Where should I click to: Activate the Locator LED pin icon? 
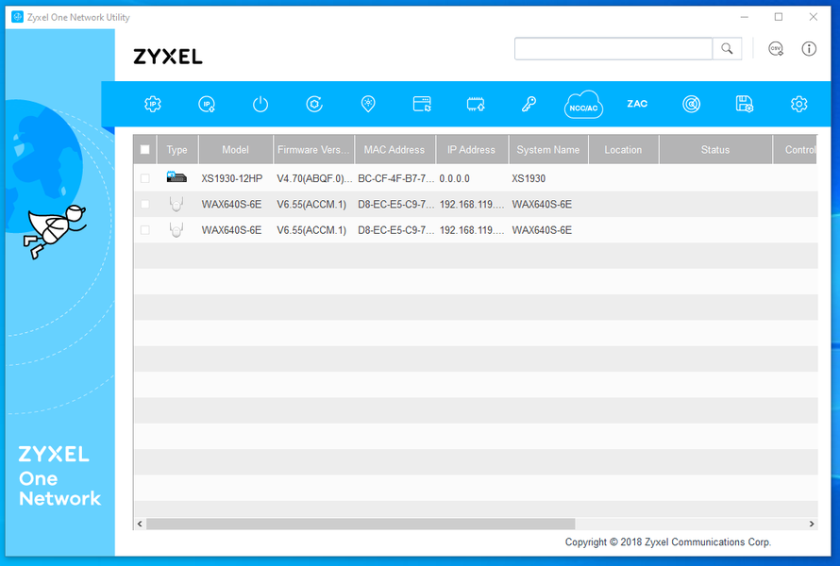[x=368, y=104]
